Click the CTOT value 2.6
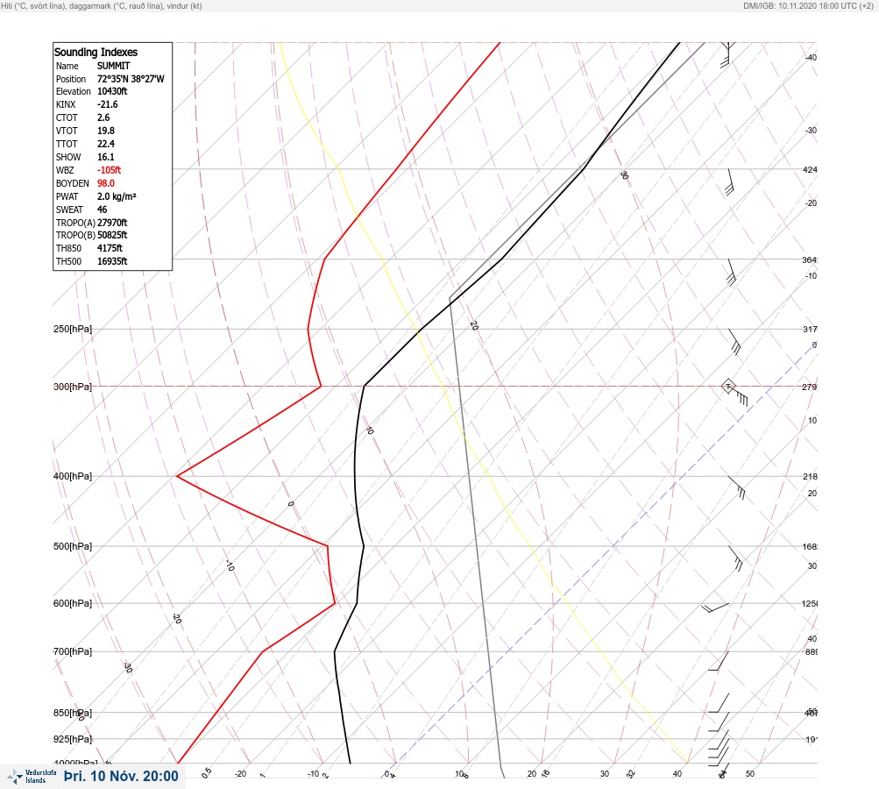Viewport: 879px width, 789px height. point(103,117)
